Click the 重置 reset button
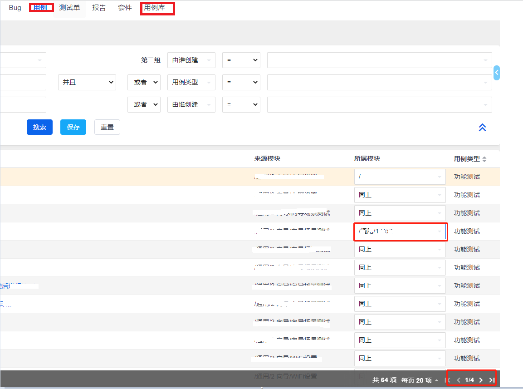523x389 pixels. pyautogui.click(x=107, y=127)
